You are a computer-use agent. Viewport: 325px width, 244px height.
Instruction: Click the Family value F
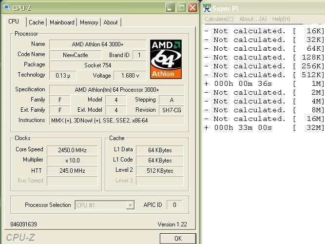(60, 100)
